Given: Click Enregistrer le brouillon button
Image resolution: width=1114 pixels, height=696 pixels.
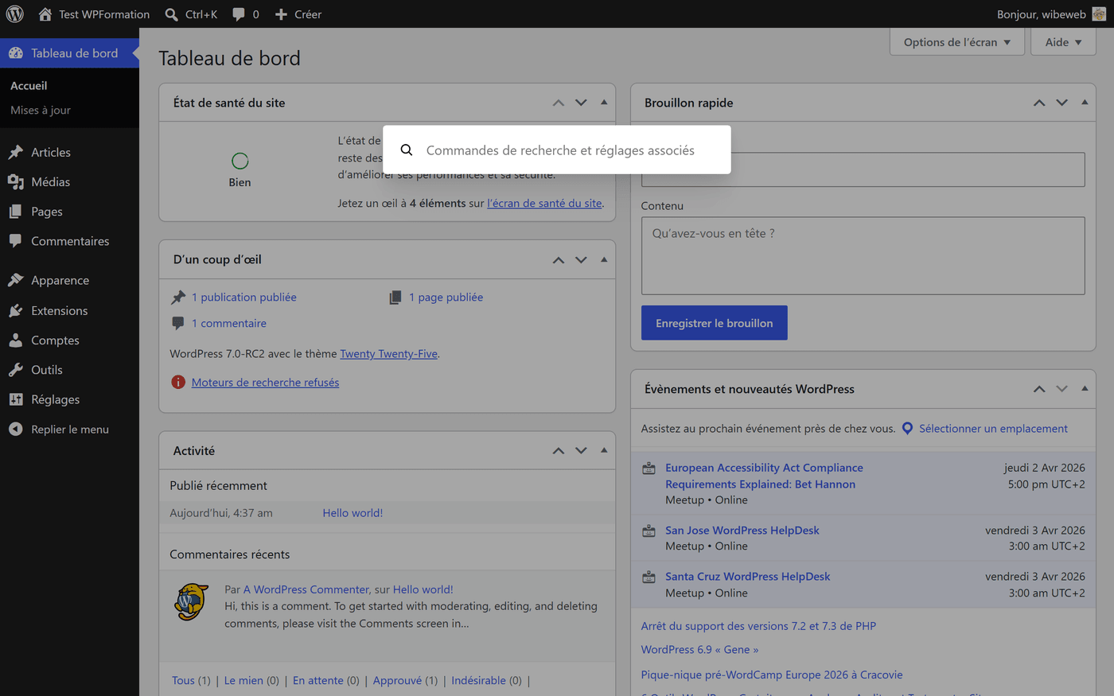Looking at the screenshot, I should (x=714, y=323).
